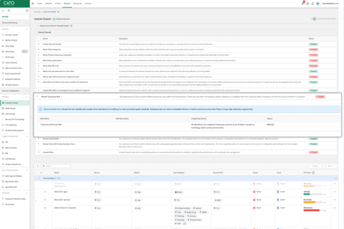This screenshot has width=344, height=229.
Task: Favorite the Internet Firewall page via breadcrumb star
Action: [x=58, y=12]
